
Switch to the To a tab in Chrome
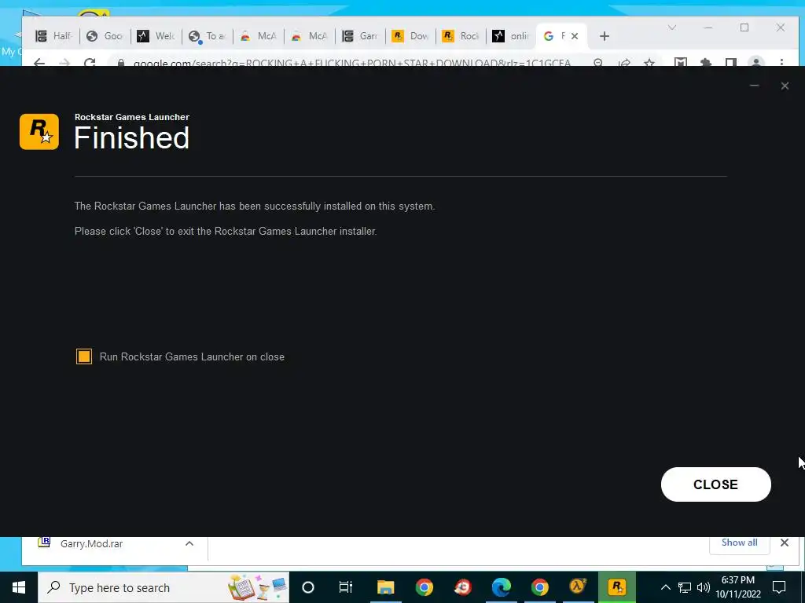(208, 36)
